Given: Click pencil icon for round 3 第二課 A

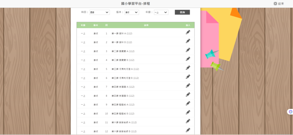Looking at the screenshot, I should pos(188,50).
